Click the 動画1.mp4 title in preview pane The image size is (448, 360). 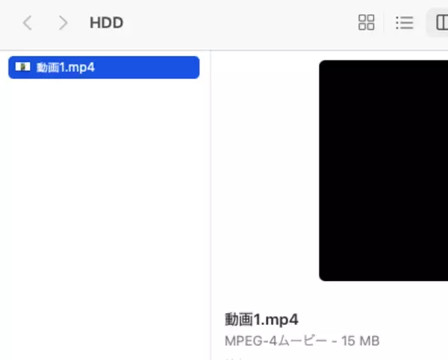pyautogui.click(x=261, y=319)
